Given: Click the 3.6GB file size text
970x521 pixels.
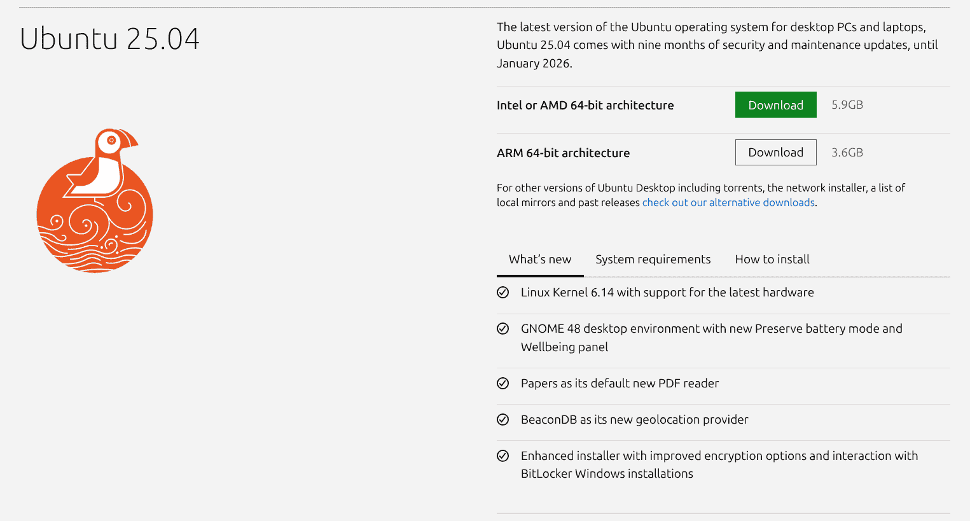Looking at the screenshot, I should (x=847, y=153).
